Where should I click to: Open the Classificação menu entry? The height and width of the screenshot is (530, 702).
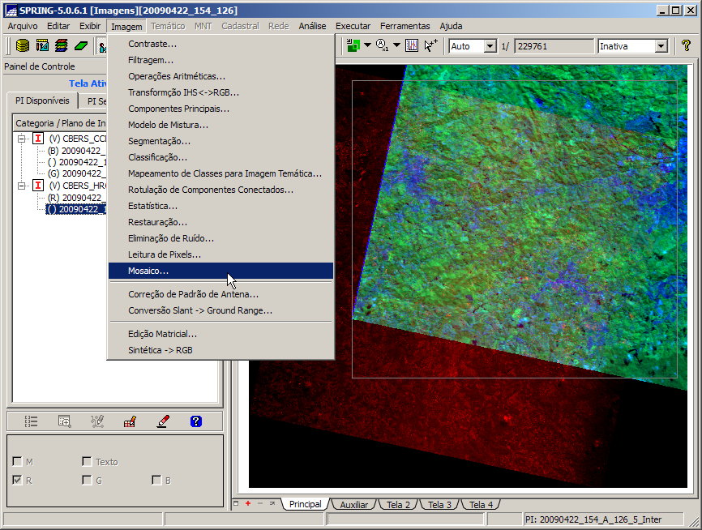pos(157,157)
